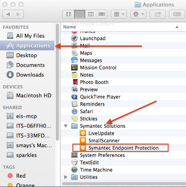The width and height of the screenshot is (186, 187).
Task: Select the Reminders app icon
Action: point(74,104)
